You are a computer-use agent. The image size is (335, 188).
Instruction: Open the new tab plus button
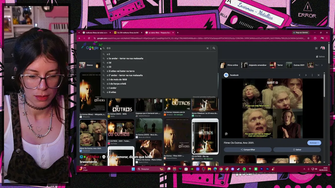(178, 33)
